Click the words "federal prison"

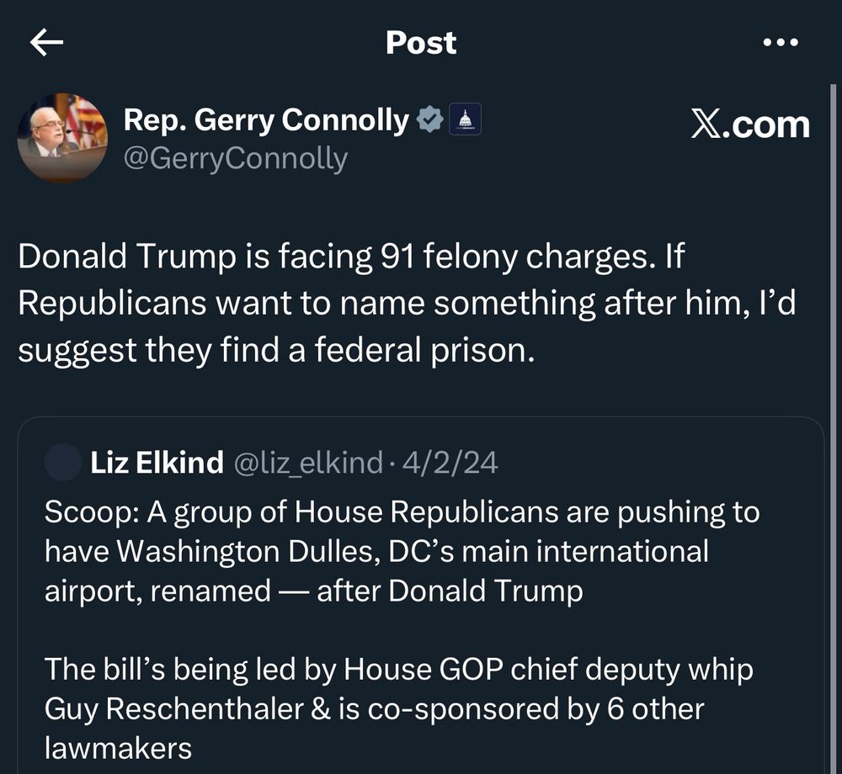click(424, 349)
